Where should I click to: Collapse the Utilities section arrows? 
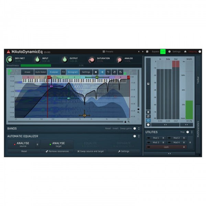pyautogui.click(x=192, y=132)
